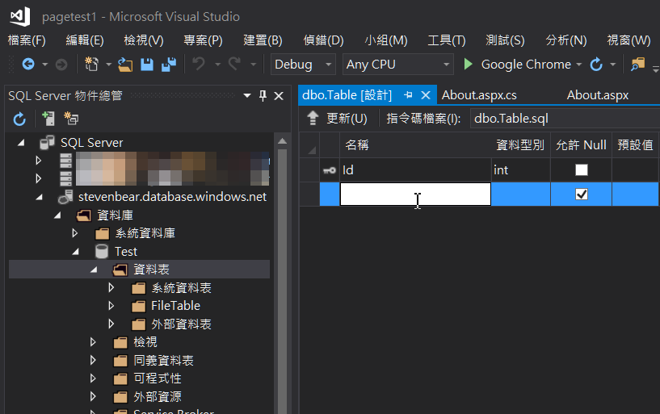Expand the 可程式性 folder
The height and width of the screenshot is (414, 660).
pos(93,378)
